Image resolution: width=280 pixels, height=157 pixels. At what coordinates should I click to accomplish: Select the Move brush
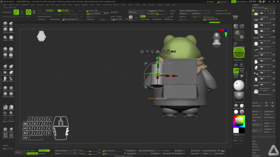point(5,67)
